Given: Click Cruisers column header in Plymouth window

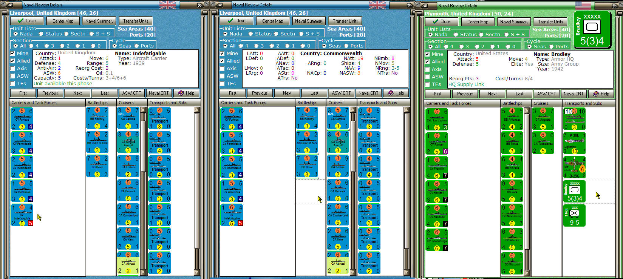Looking at the screenshot, I should (x=547, y=103).
